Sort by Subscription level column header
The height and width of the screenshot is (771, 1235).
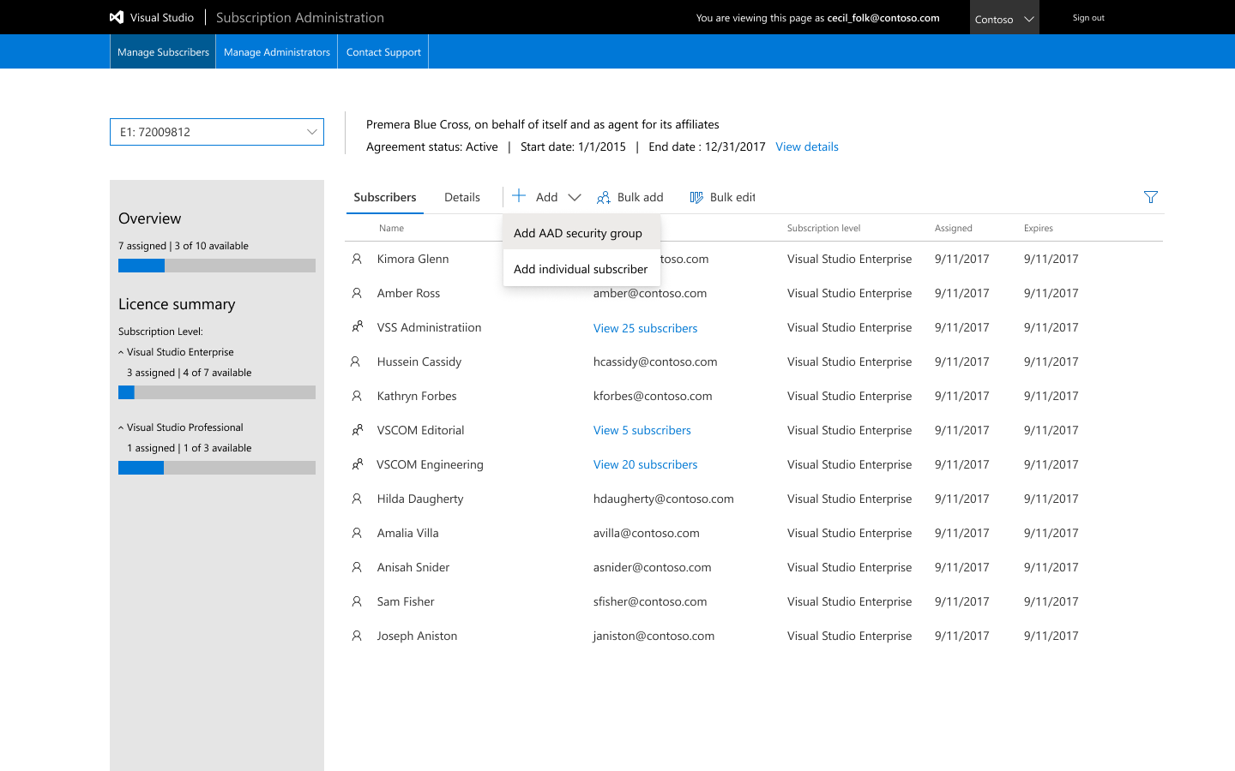tap(823, 228)
